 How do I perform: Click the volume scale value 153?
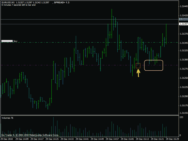[x=181, y=117]
